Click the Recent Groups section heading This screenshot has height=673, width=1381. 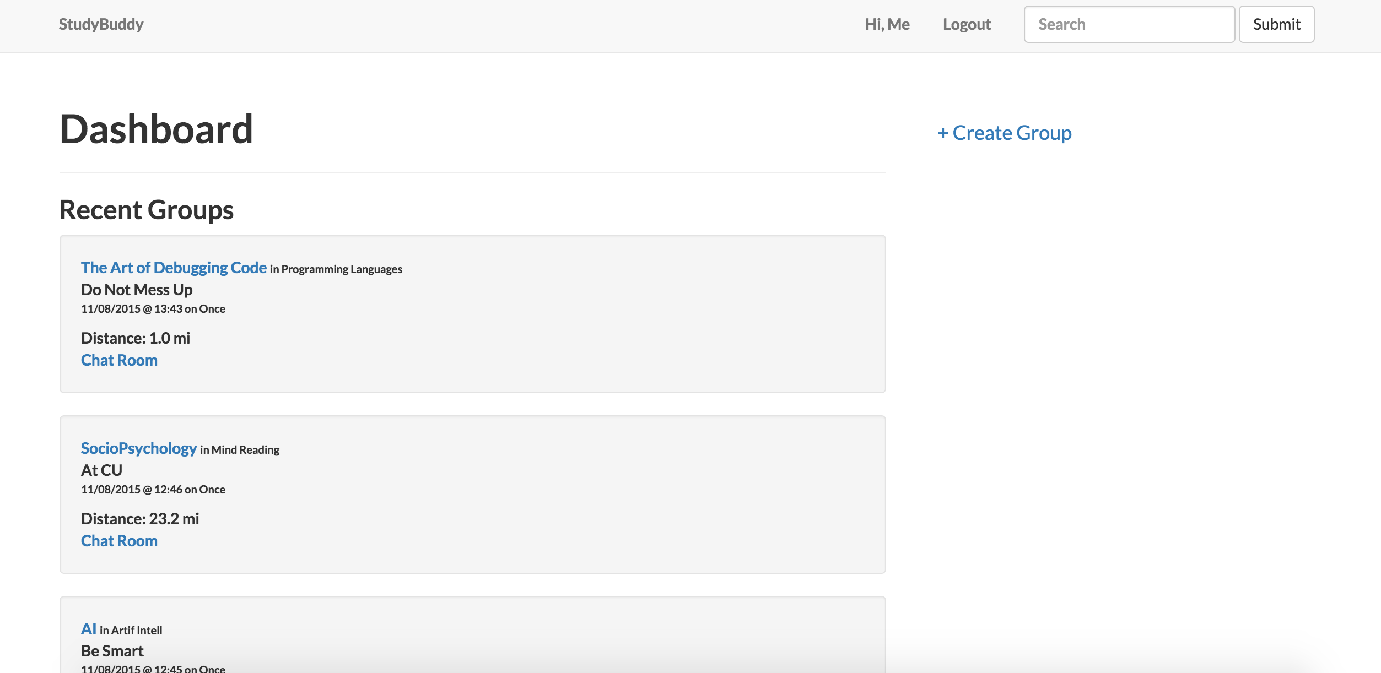[146, 210]
